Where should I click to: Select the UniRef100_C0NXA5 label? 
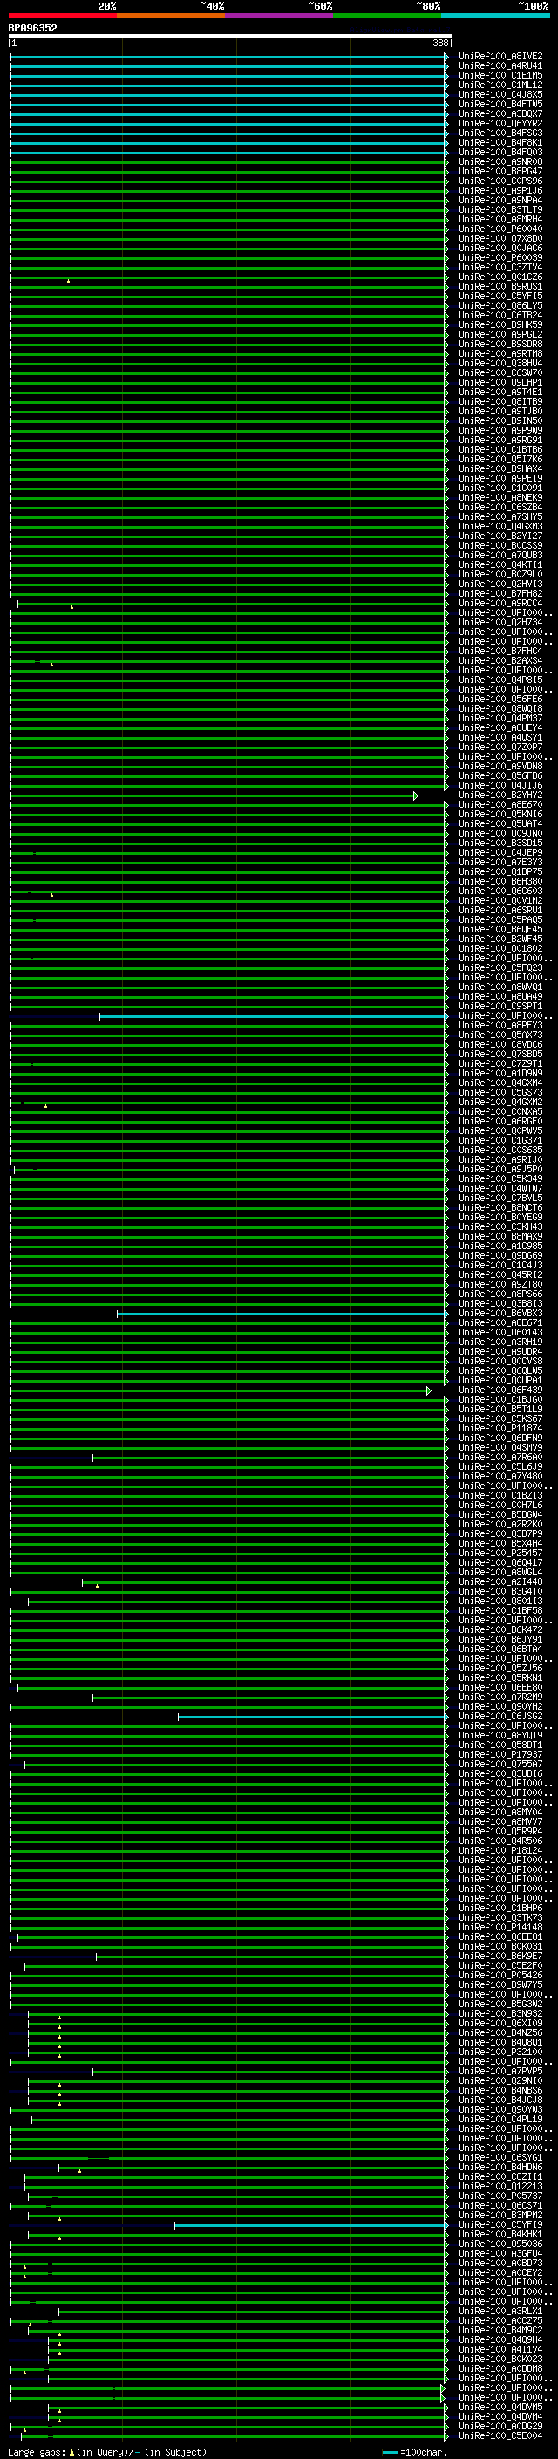[x=500, y=1112]
